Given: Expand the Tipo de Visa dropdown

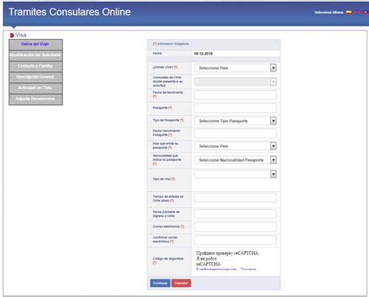Looking at the screenshot, I should coord(235,174).
